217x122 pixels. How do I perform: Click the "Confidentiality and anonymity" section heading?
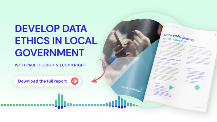198,47
